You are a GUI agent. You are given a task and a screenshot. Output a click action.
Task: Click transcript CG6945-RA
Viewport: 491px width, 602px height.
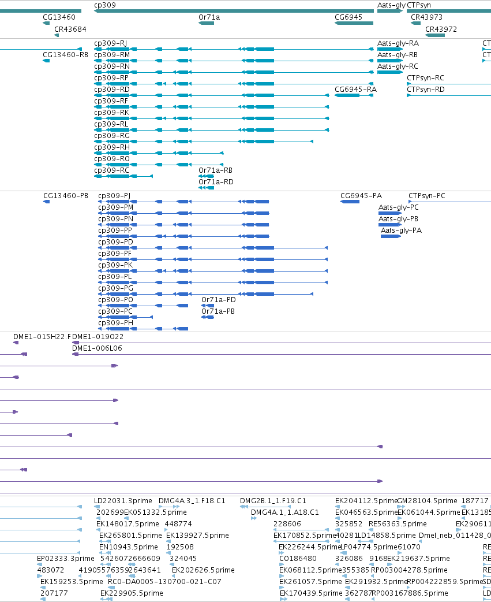(355, 89)
